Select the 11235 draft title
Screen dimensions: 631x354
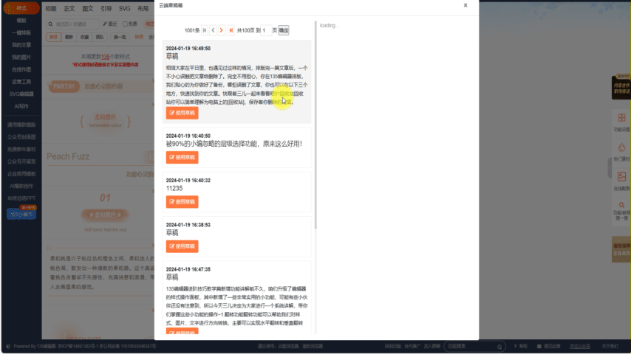[174, 188]
